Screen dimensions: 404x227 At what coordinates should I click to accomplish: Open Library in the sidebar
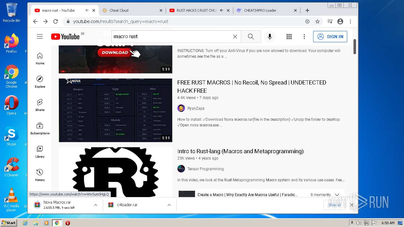(x=40, y=152)
